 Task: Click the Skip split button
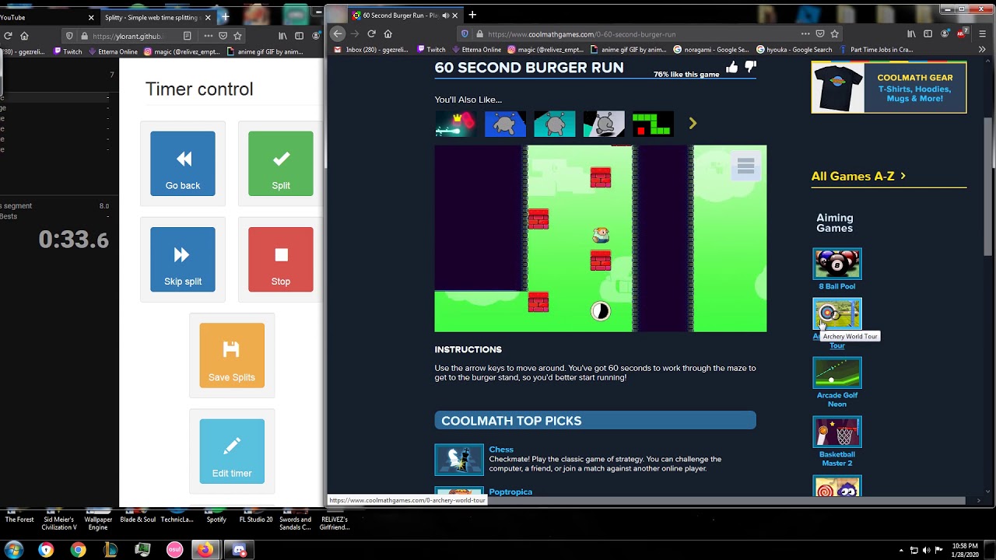point(183,259)
